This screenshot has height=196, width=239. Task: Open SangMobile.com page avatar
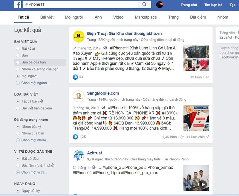tap(79, 96)
